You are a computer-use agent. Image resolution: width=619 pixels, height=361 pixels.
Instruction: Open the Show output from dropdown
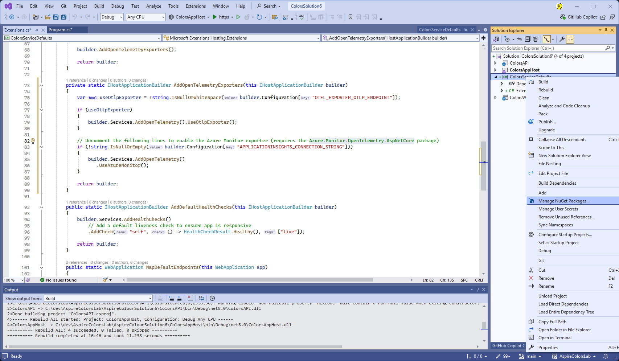pyautogui.click(x=98, y=298)
